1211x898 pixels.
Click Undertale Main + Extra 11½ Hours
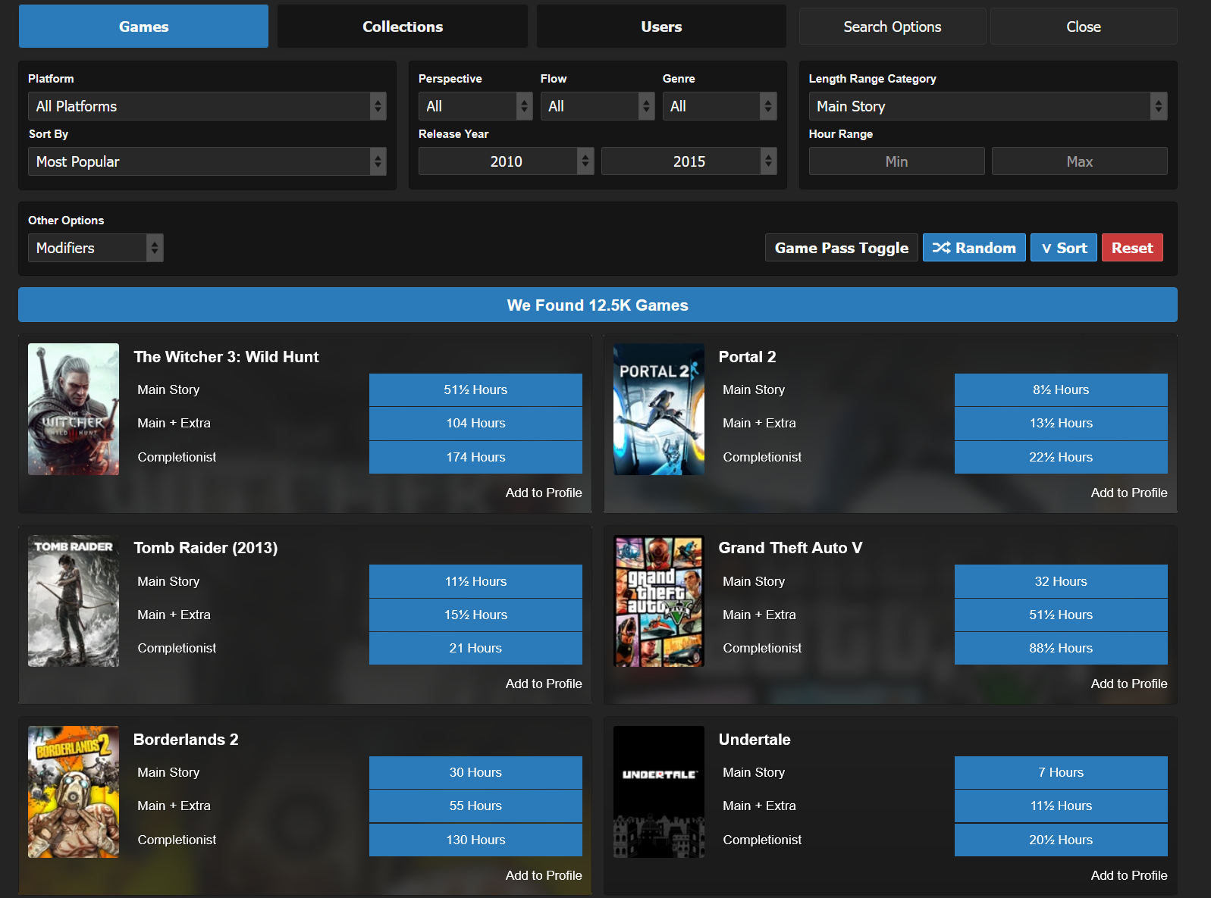pyautogui.click(x=1061, y=806)
